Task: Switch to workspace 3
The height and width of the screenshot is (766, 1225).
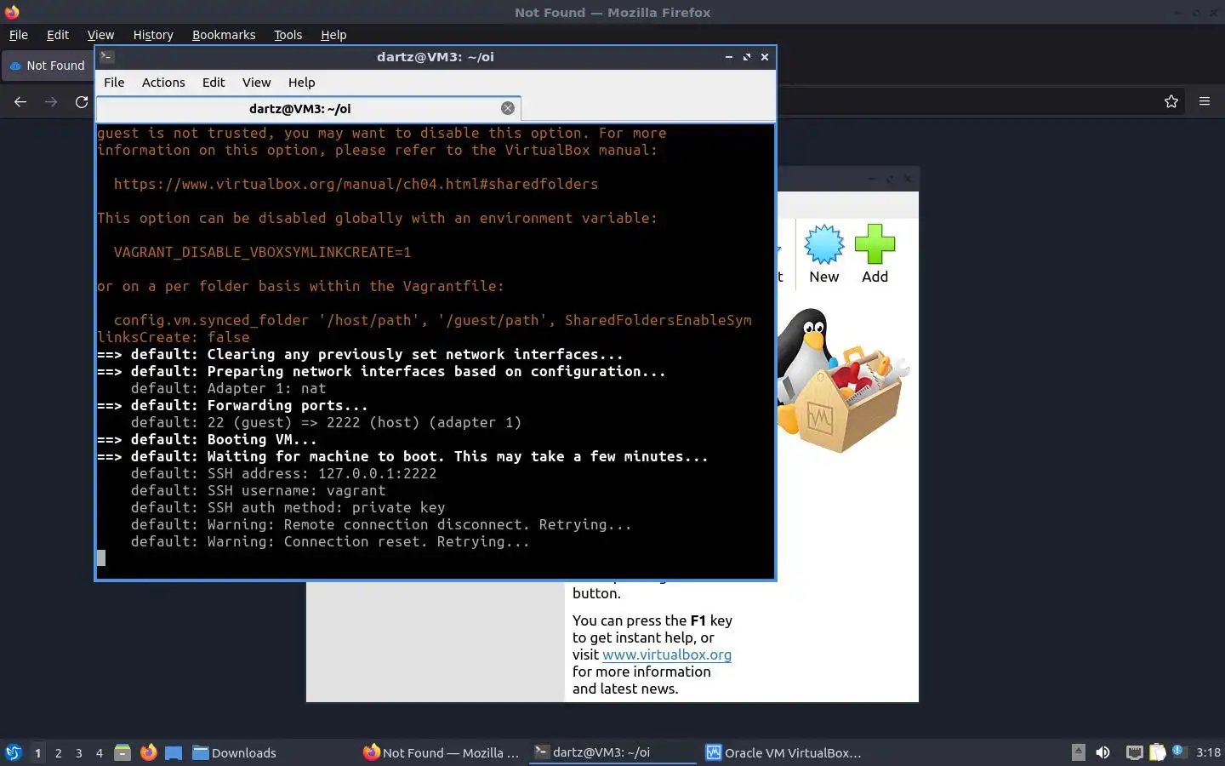Action: (79, 752)
